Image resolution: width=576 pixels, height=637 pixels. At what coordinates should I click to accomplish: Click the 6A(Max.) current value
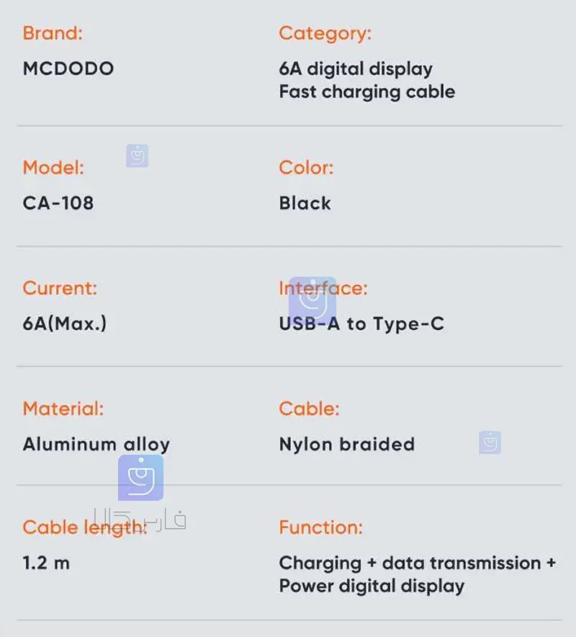pos(65,324)
